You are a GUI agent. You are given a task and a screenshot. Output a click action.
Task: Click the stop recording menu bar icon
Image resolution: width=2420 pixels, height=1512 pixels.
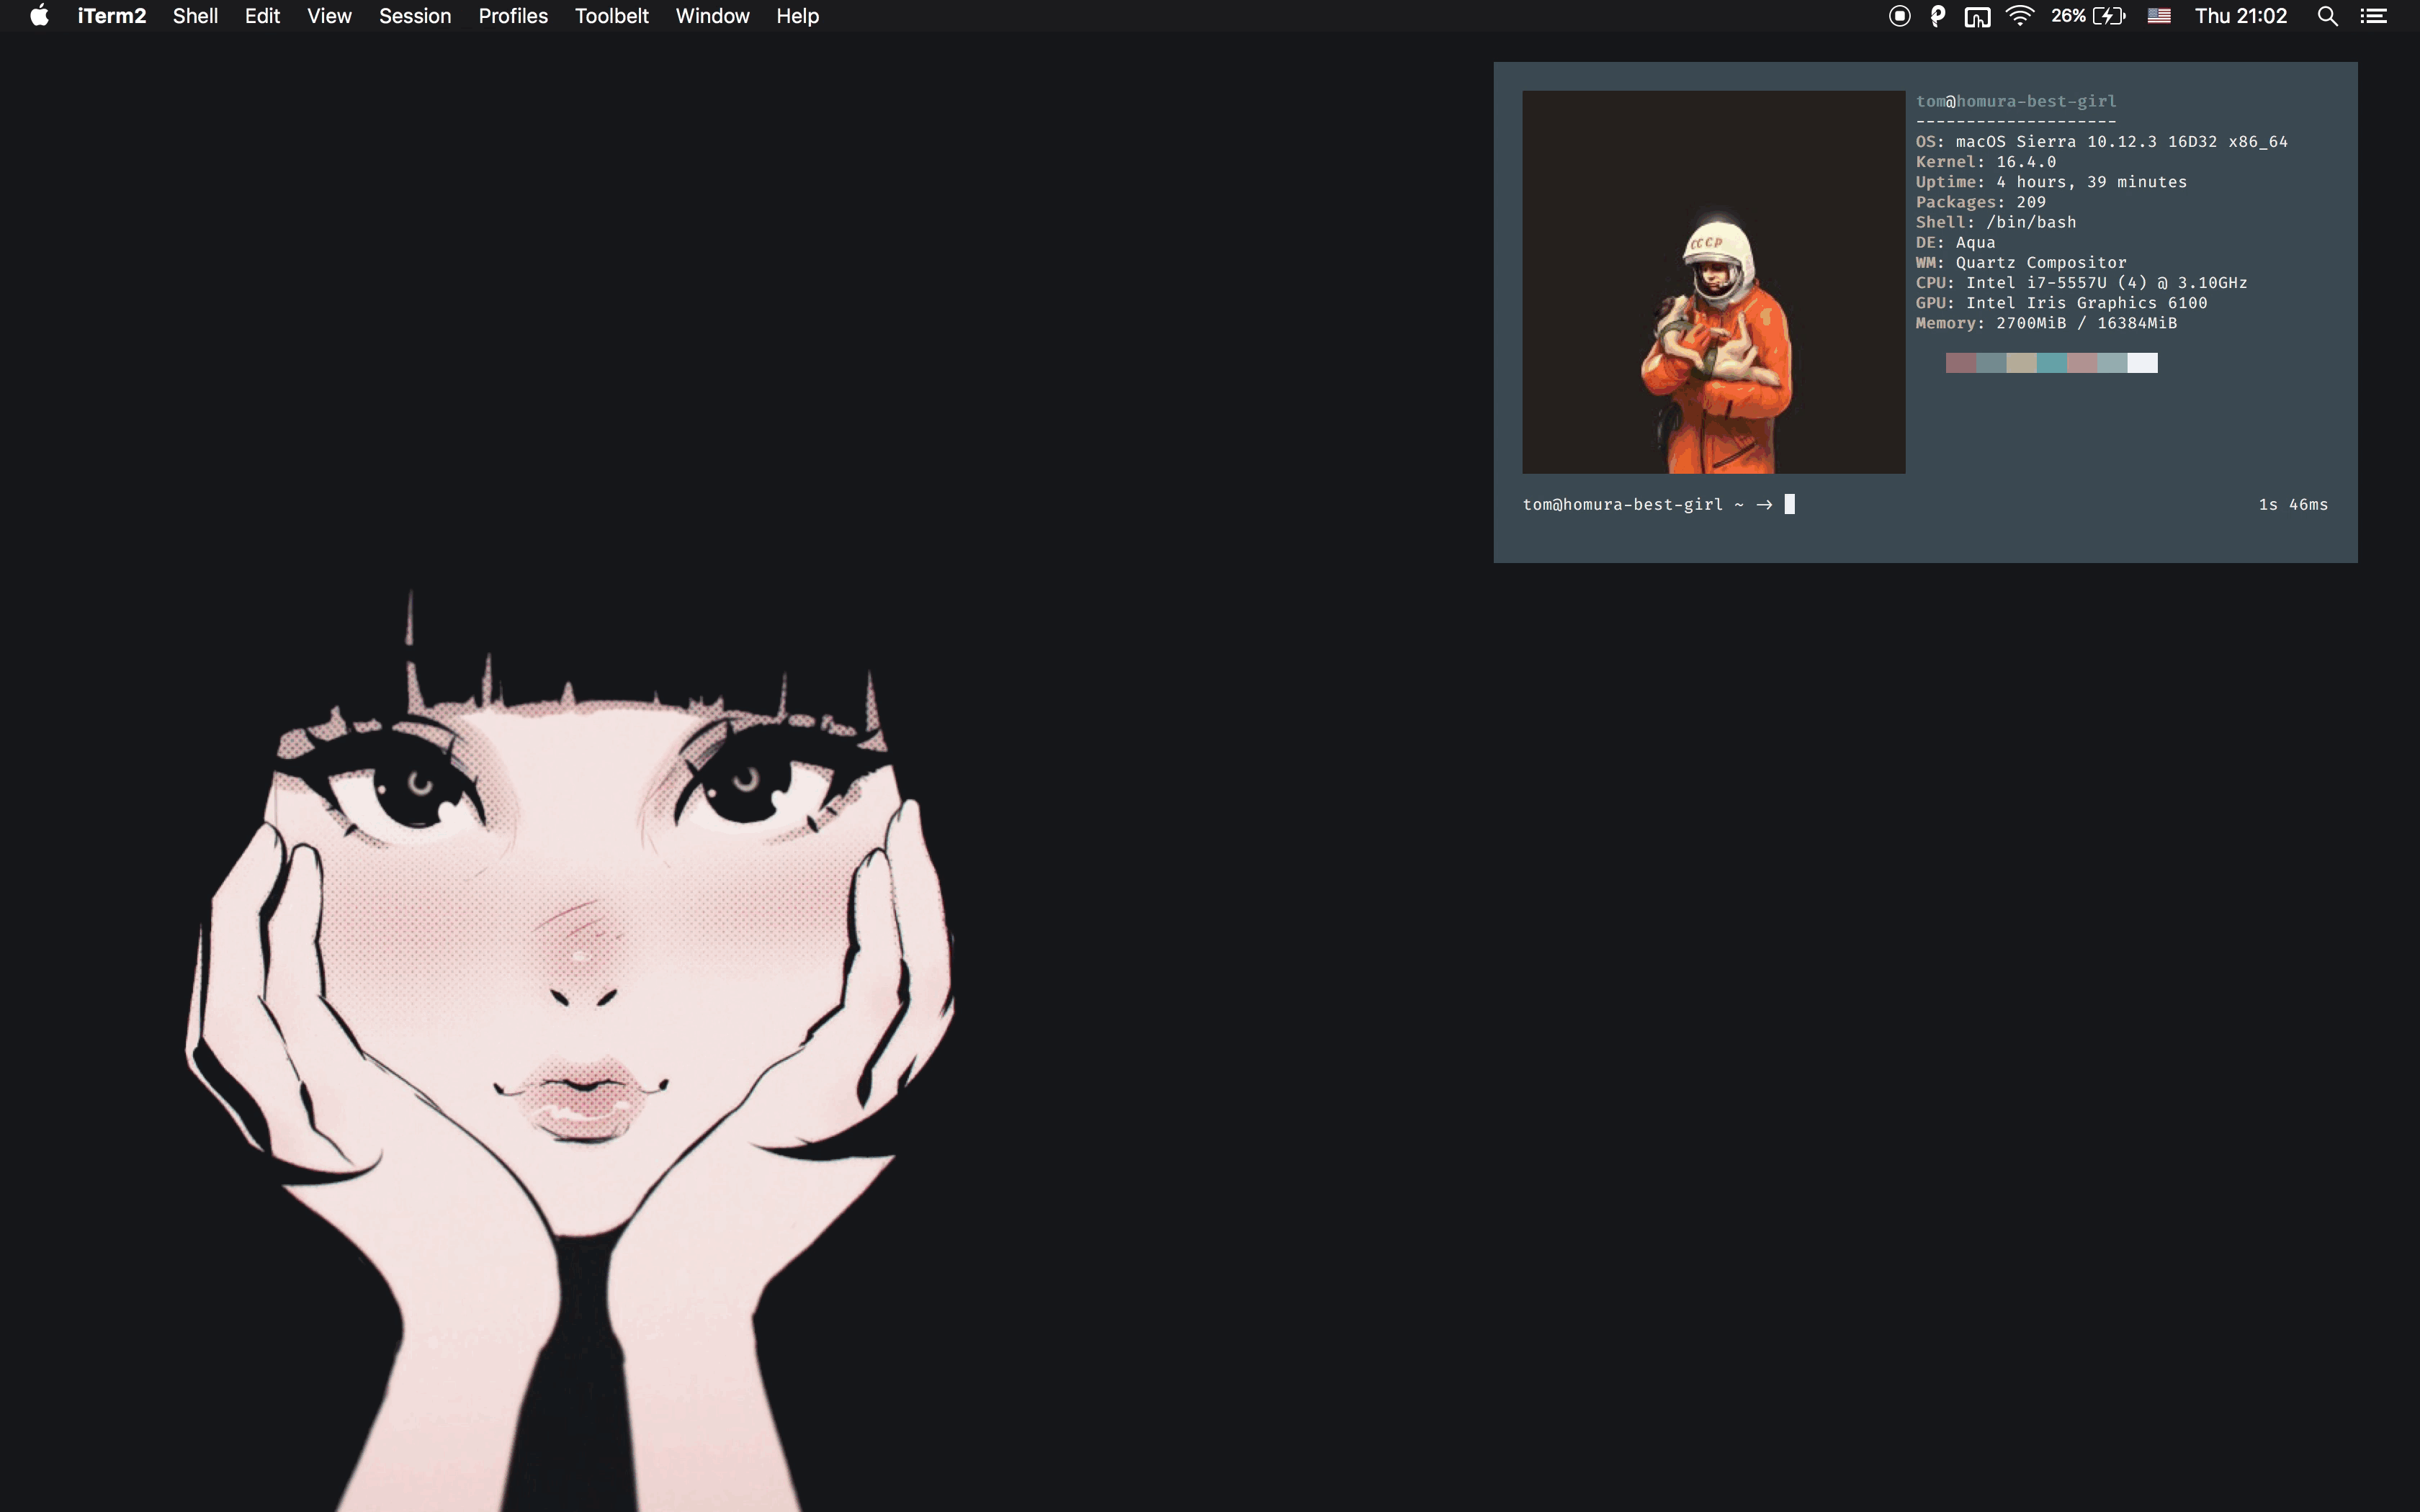1899,16
